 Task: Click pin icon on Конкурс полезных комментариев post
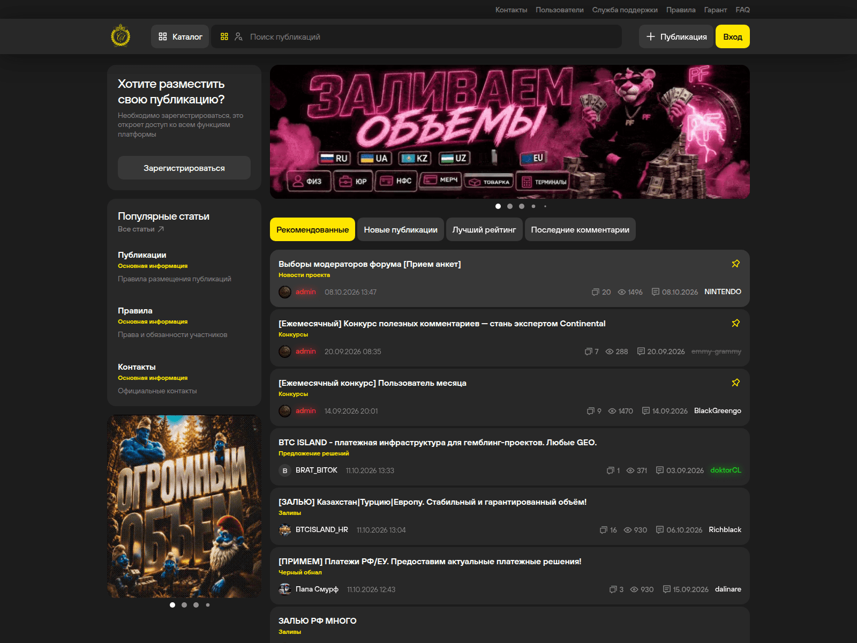[x=735, y=323]
